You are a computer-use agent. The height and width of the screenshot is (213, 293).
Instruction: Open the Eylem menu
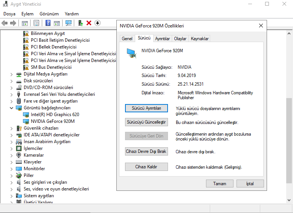coord(27,14)
